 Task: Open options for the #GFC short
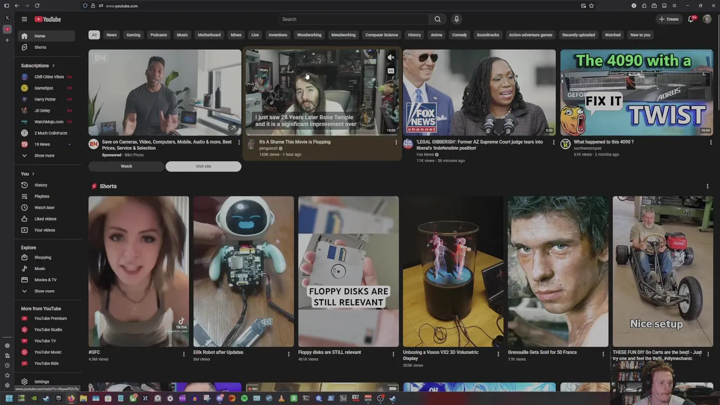point(183,354)
